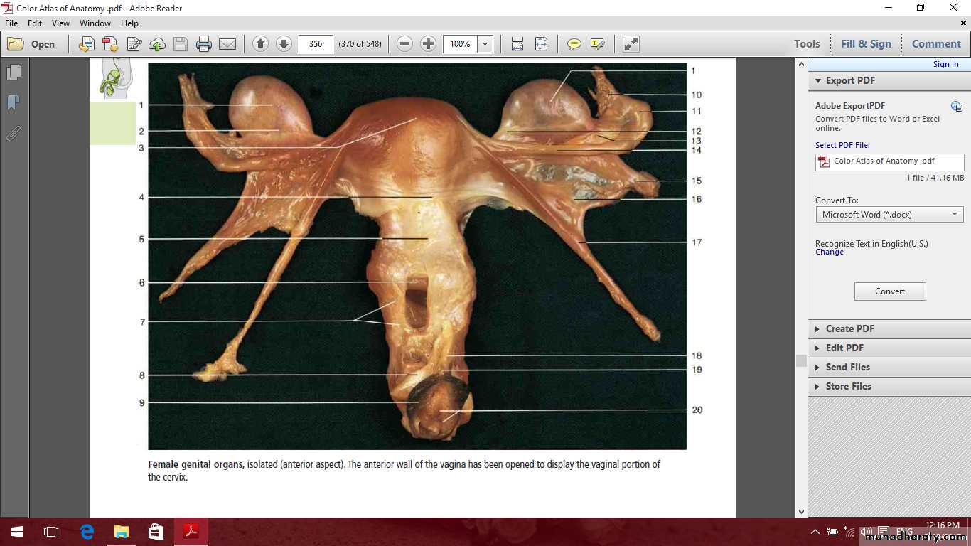
Task: Toggle read mode full-screen view
Action: [631, 44]
